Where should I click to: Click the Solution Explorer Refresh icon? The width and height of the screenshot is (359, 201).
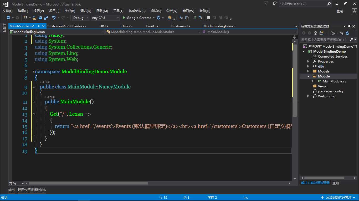click(x=347, y=33)
